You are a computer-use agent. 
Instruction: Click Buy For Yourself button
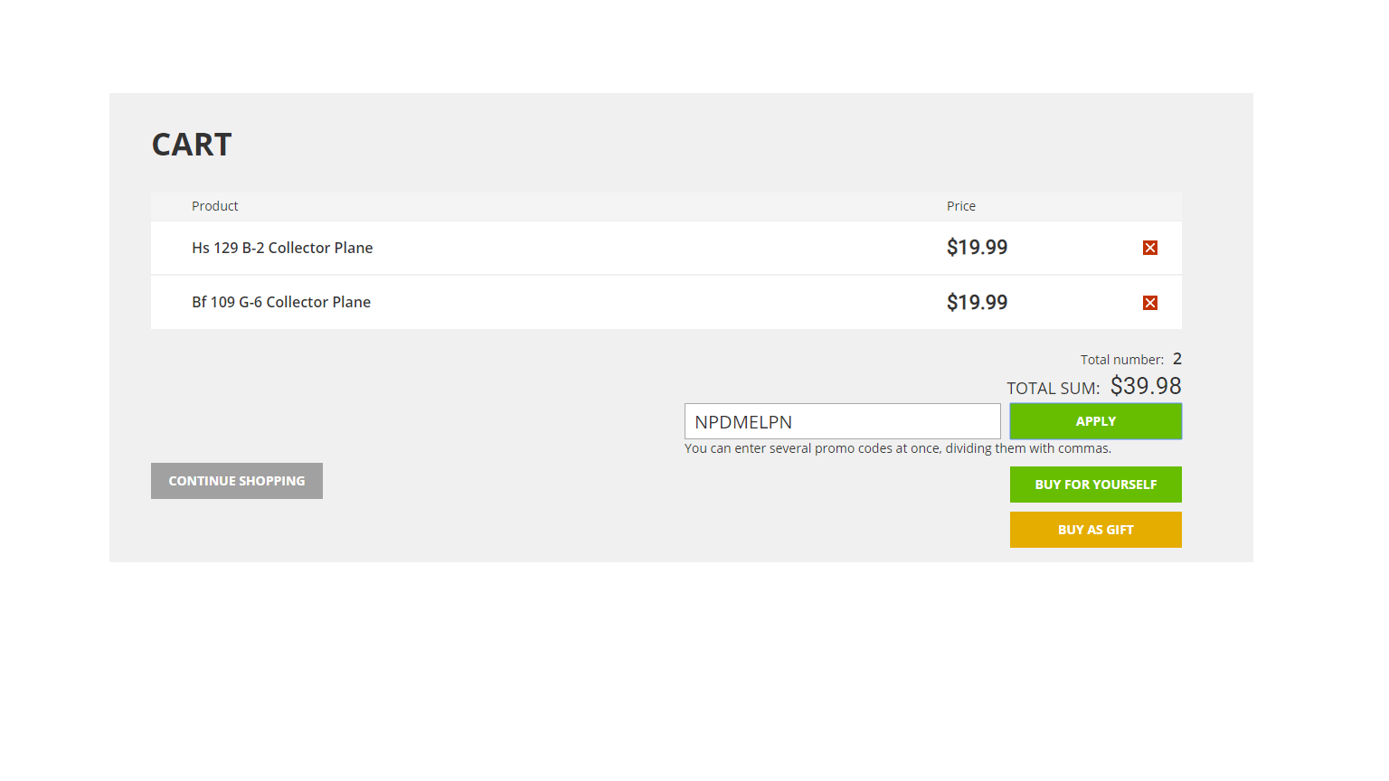coord(1095,485)
